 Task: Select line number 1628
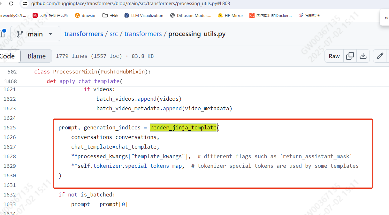[10, 156]
